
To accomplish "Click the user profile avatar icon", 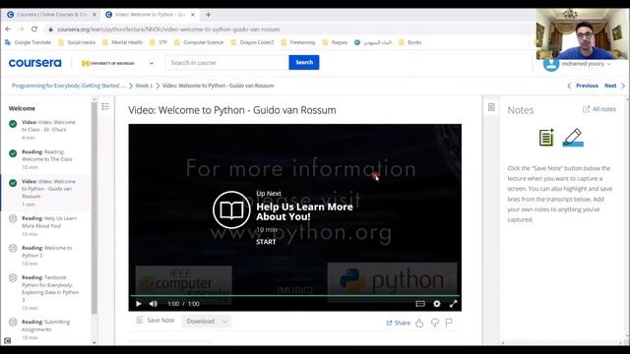I will point(551,64).
